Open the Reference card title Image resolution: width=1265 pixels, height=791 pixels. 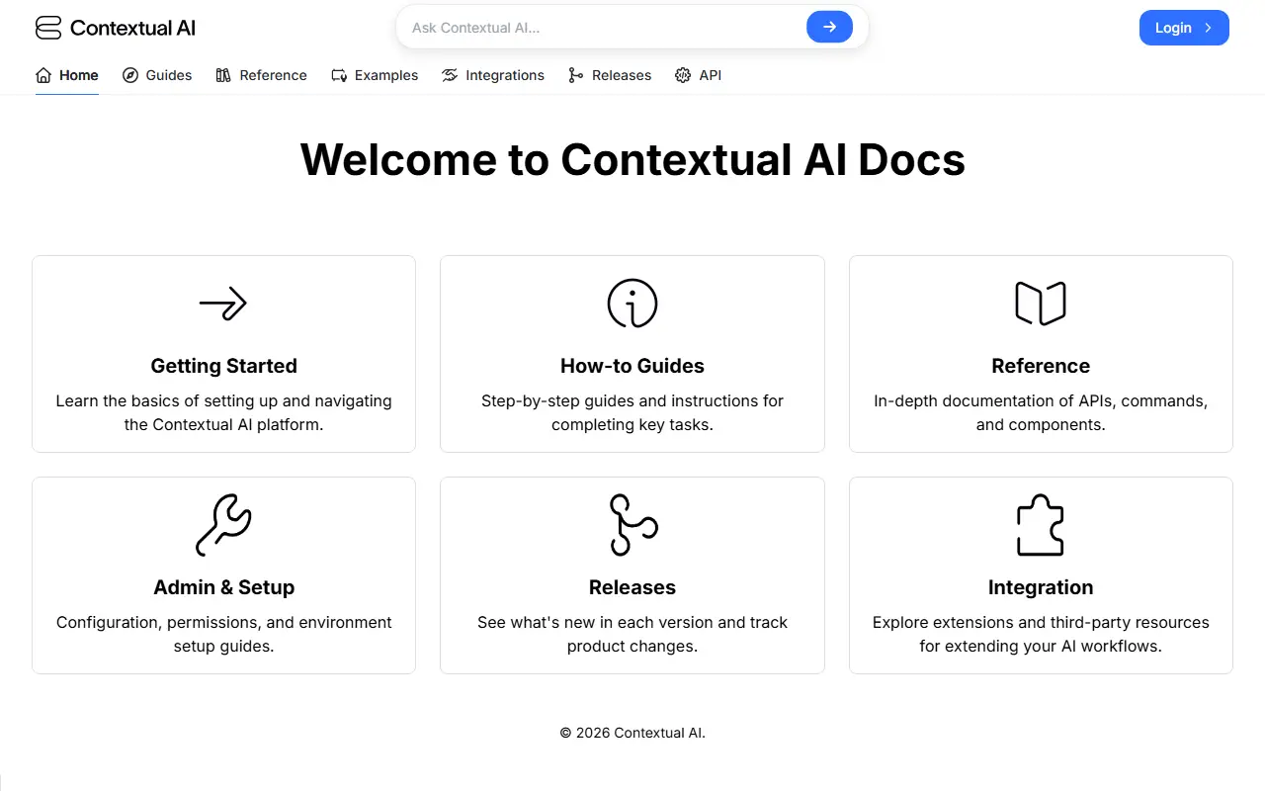[1041, 366]
